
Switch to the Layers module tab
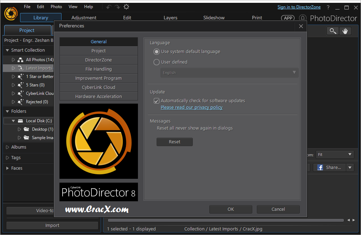point(170,18)
